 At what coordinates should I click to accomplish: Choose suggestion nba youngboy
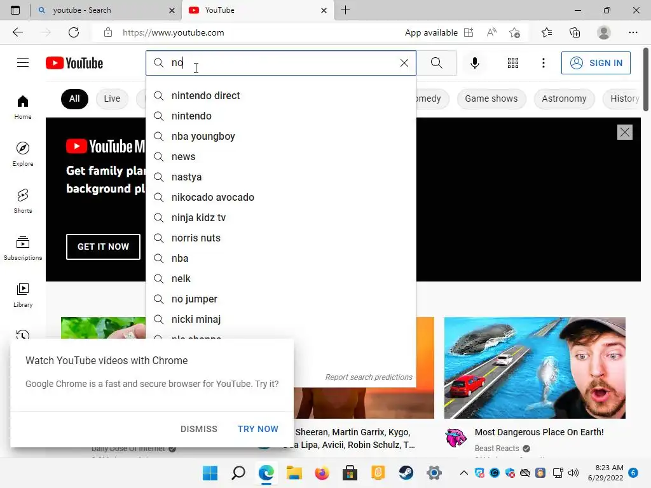280,136
